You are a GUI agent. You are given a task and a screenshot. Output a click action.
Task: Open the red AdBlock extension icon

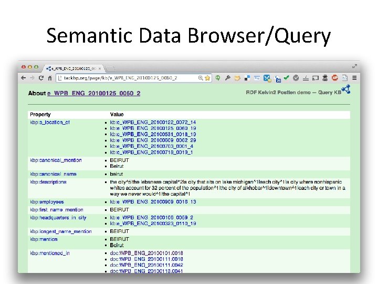click(x=335, y=78)
